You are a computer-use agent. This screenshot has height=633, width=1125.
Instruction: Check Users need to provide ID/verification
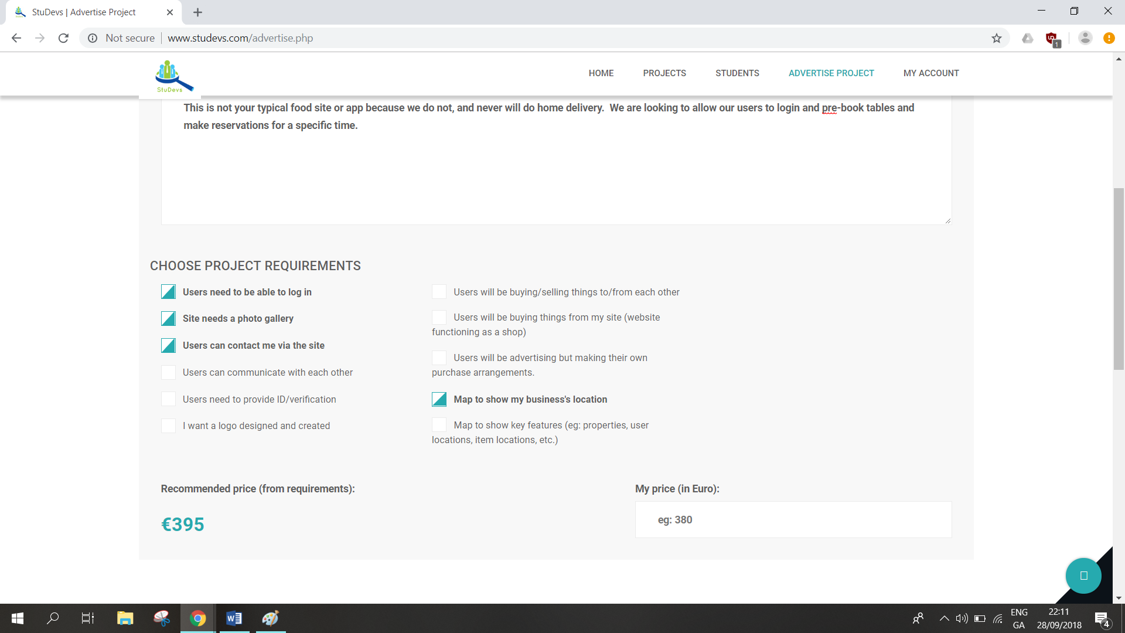tap(169, 399)
